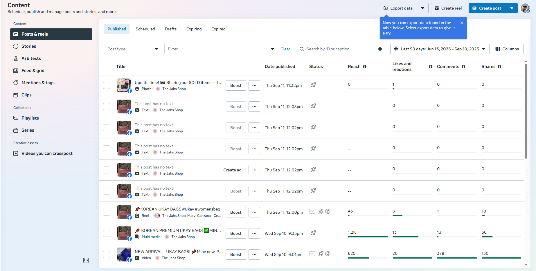This screenshot has height=271, width=536.
Task: Click the info icon beside the search box
Action: click(x=380, y=49)
